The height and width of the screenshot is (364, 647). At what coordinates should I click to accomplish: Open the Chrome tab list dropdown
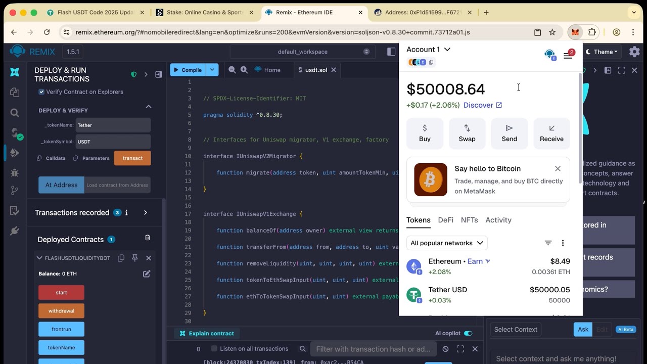coord(634,12)
